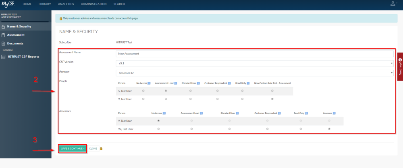Screen dimensions: 403x168
Task: Click the clipboard icon beside Assessment in sidebar
Action: [3, 35]
